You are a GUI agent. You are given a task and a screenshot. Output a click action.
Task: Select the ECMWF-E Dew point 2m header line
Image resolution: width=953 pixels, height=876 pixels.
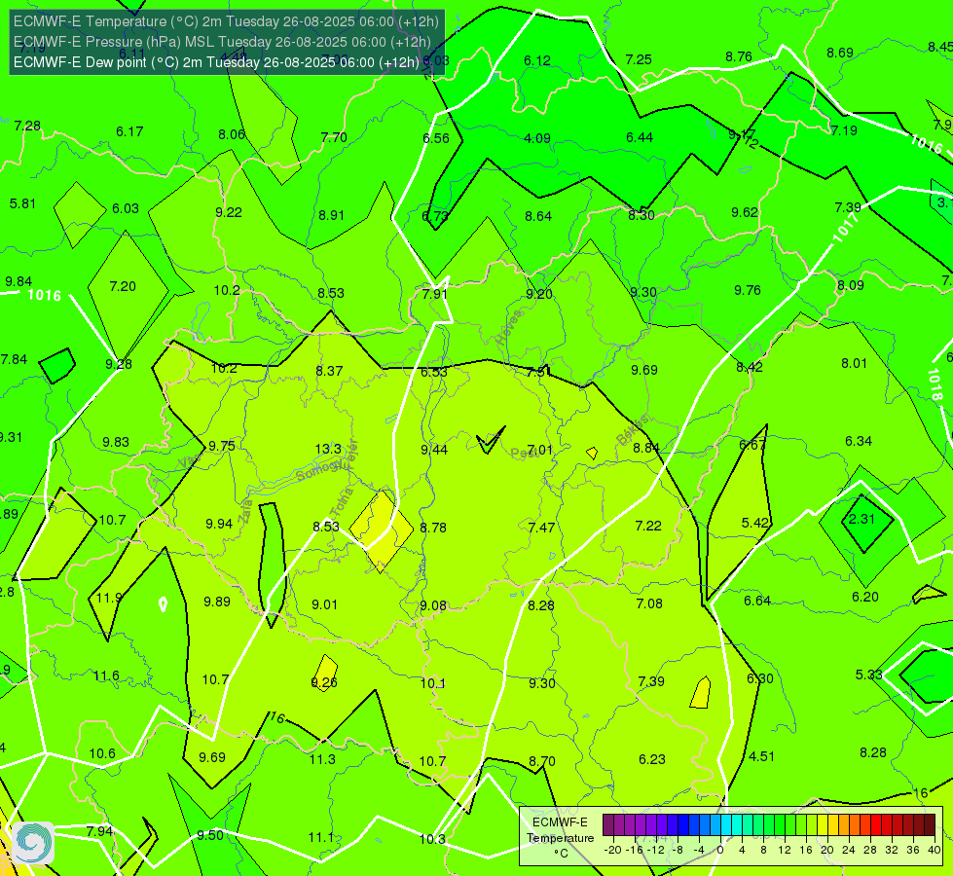216,62
